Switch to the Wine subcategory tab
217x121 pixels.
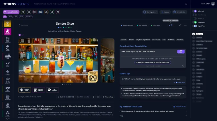tap(10, 17)
